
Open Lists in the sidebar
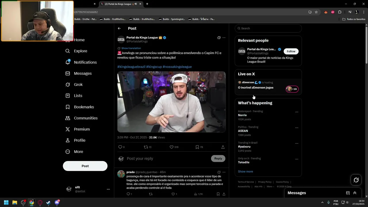point(74,96)
